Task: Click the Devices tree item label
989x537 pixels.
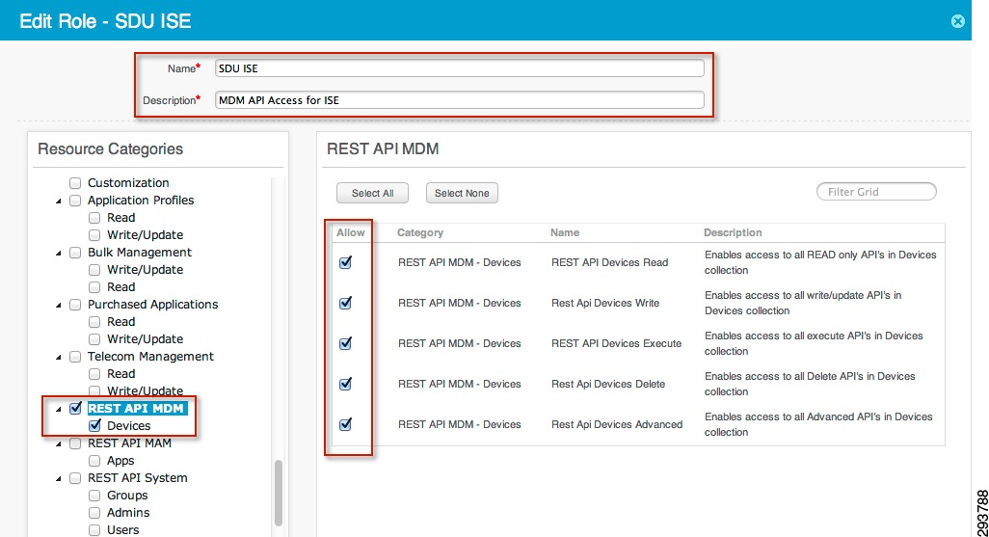Action: click(x=128, y=426)
